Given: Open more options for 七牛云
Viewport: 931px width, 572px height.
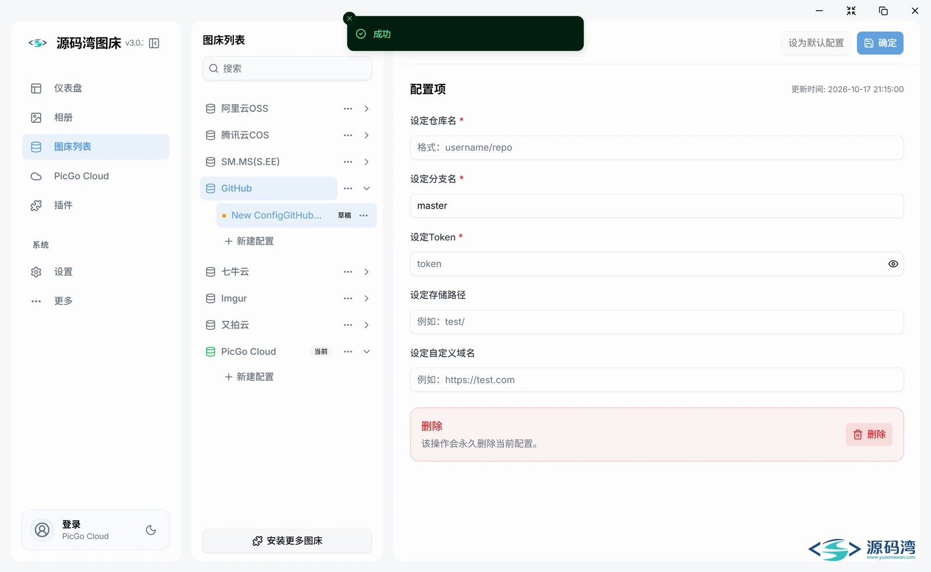Looking at the screenshot, I should 348,272.
